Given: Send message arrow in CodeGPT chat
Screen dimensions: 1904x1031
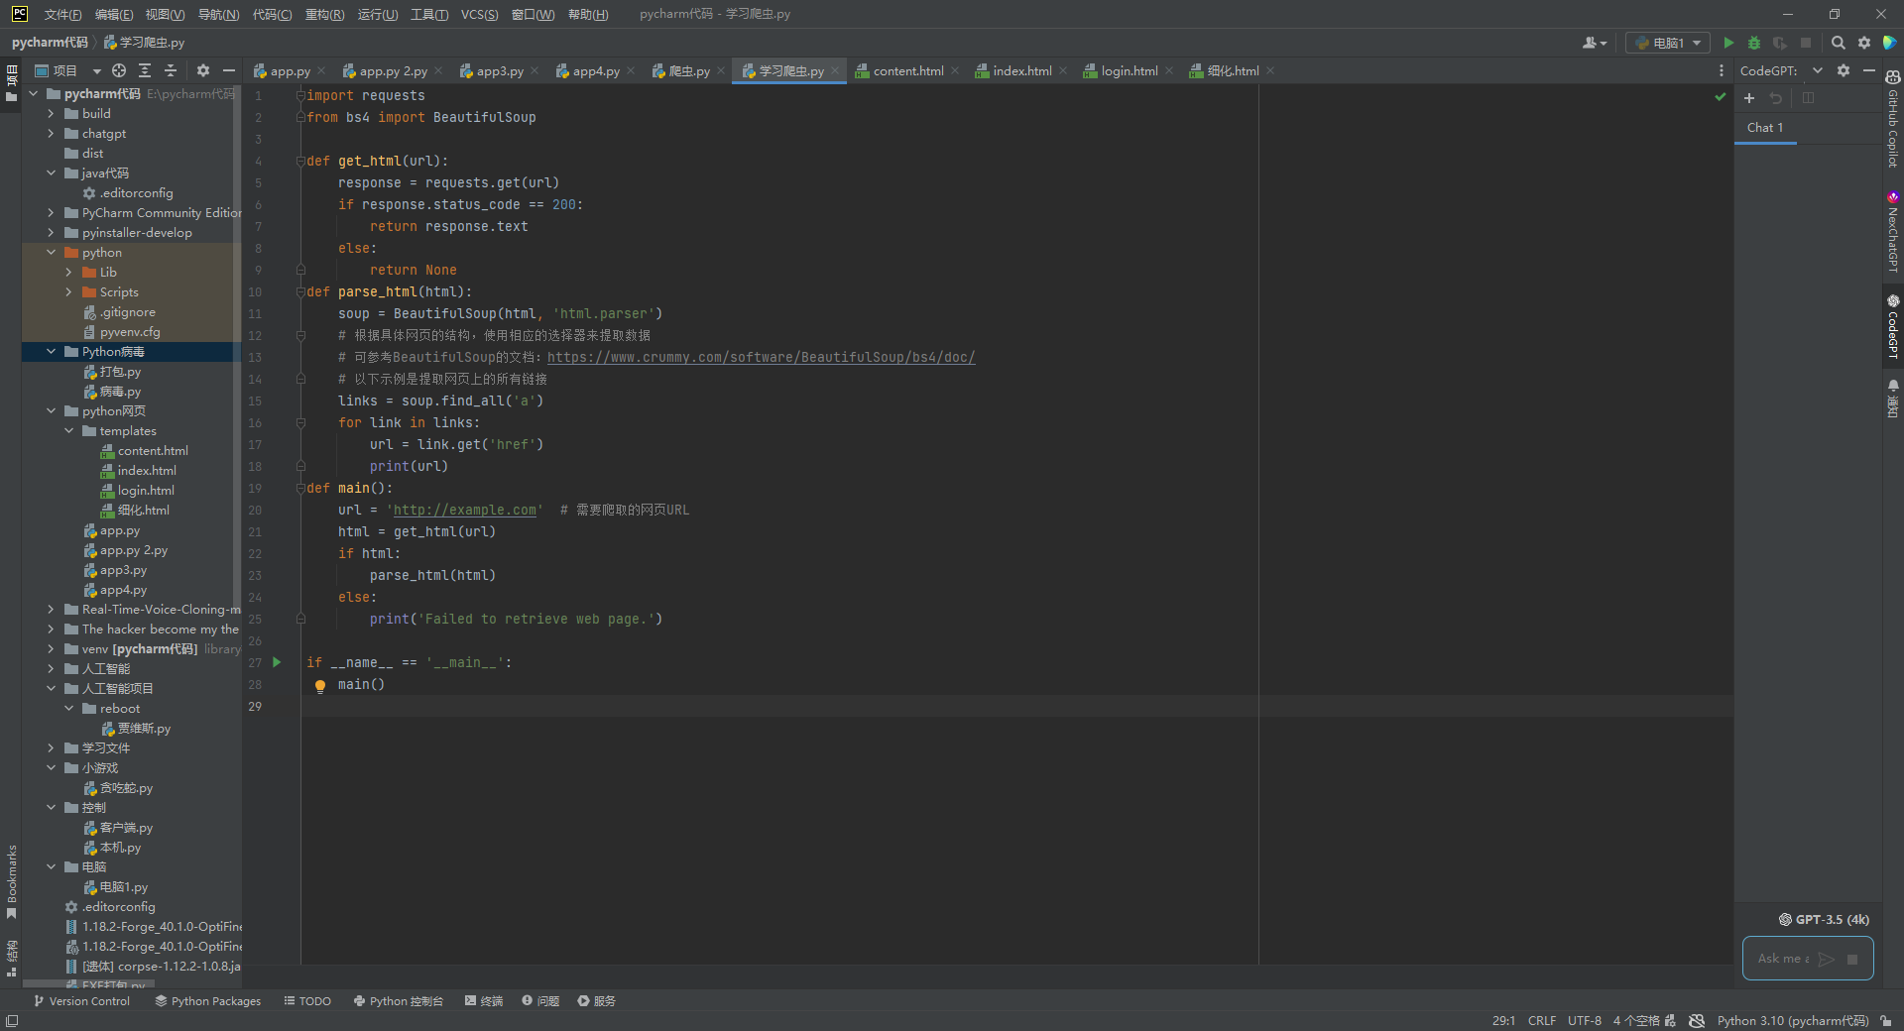Looking at the screenshot, I should [x=1827, y=959].
